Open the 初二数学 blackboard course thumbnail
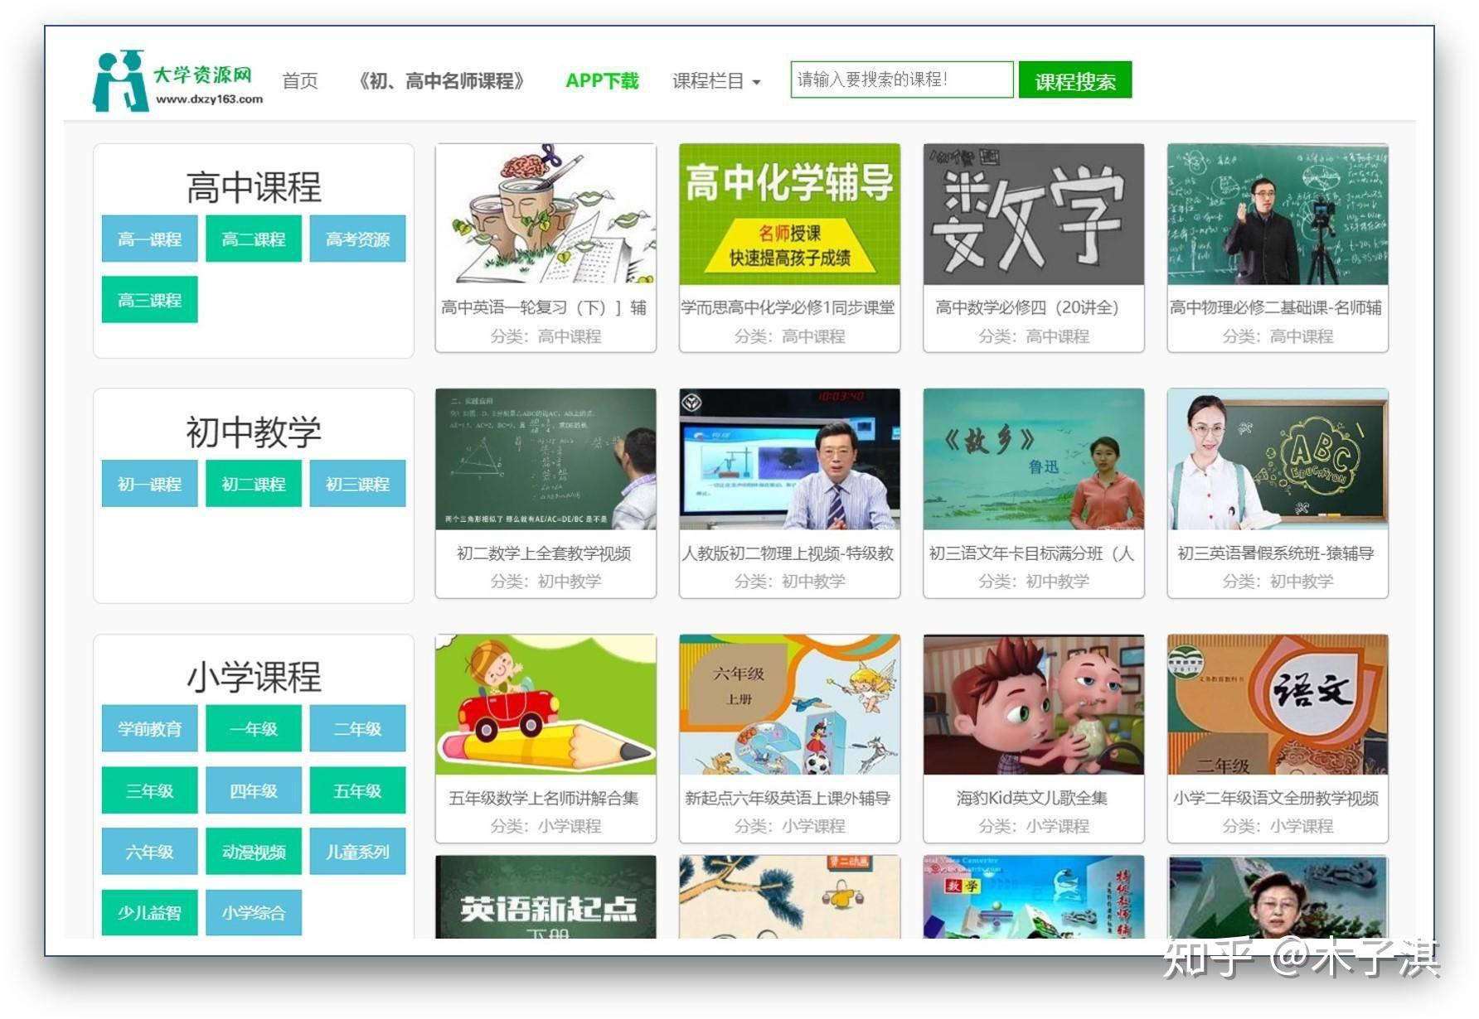The height and width of the screenshot is (1019, 1479). [546, 459]
